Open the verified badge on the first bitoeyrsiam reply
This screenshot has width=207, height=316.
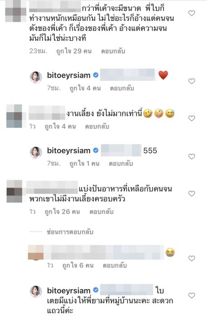point(96,75)
